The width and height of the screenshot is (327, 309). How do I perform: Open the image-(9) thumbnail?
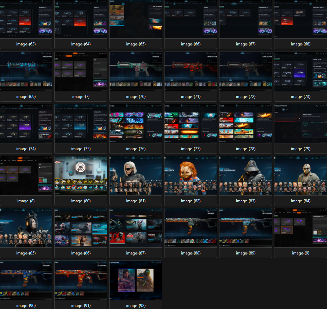pos(300,228)
